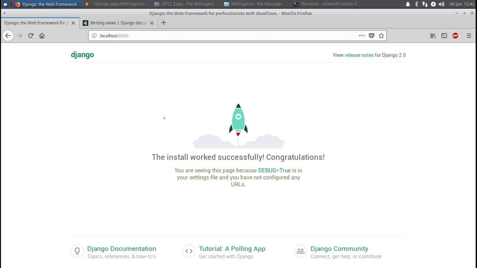Select the Django Web framework tab
The height and width of the screenshot is (268, 477).
40,23
